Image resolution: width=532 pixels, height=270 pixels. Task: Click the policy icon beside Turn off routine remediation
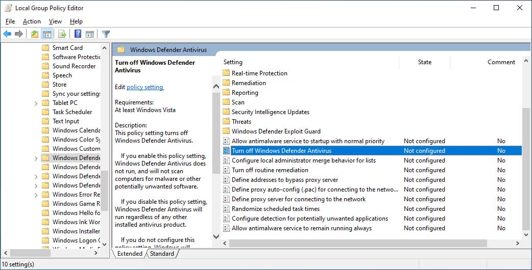point(226,170)
